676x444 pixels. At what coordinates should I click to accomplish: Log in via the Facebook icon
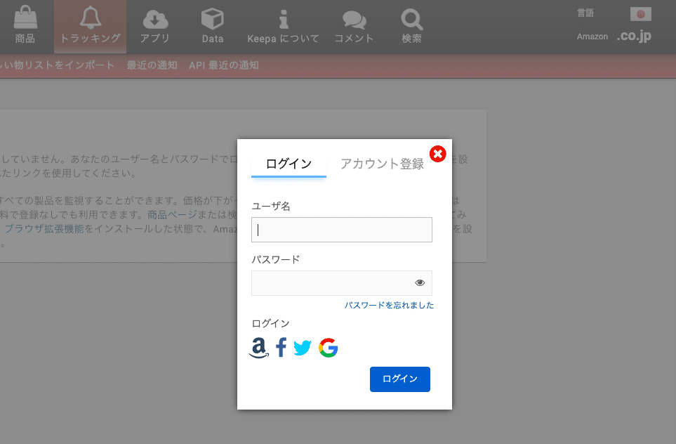[281, 347]
